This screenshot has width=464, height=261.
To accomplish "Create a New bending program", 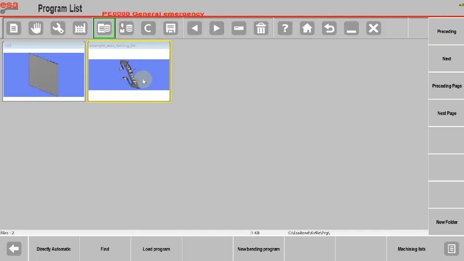I will pos(258,249).
